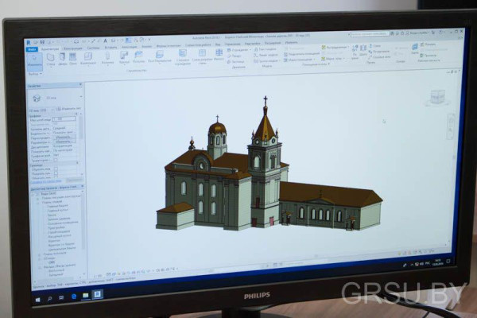Toggle the first checkbox in Properties panel

tap(54, 161)
